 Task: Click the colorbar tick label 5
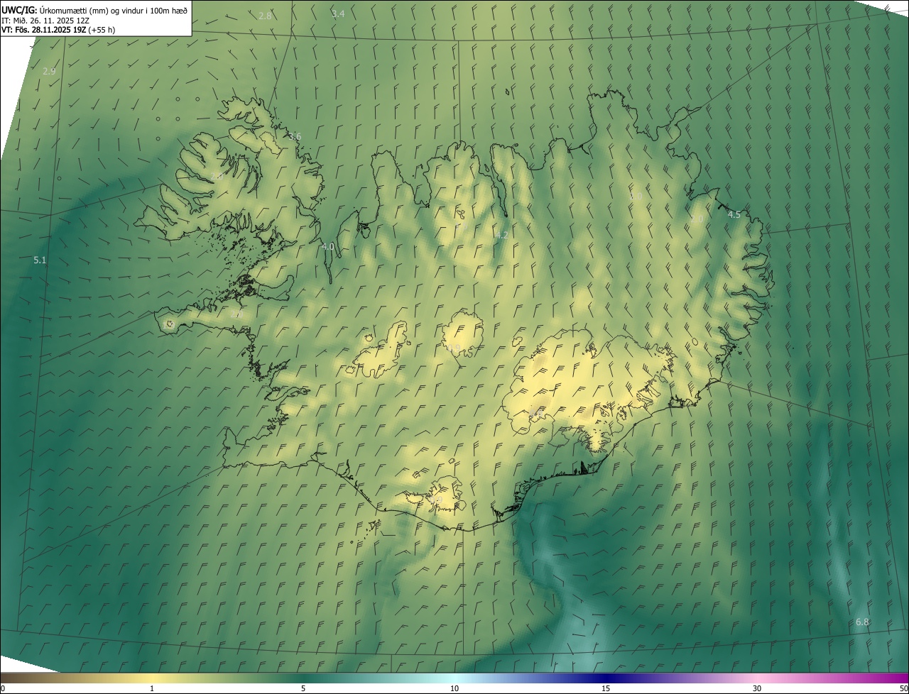coord(303,688)
